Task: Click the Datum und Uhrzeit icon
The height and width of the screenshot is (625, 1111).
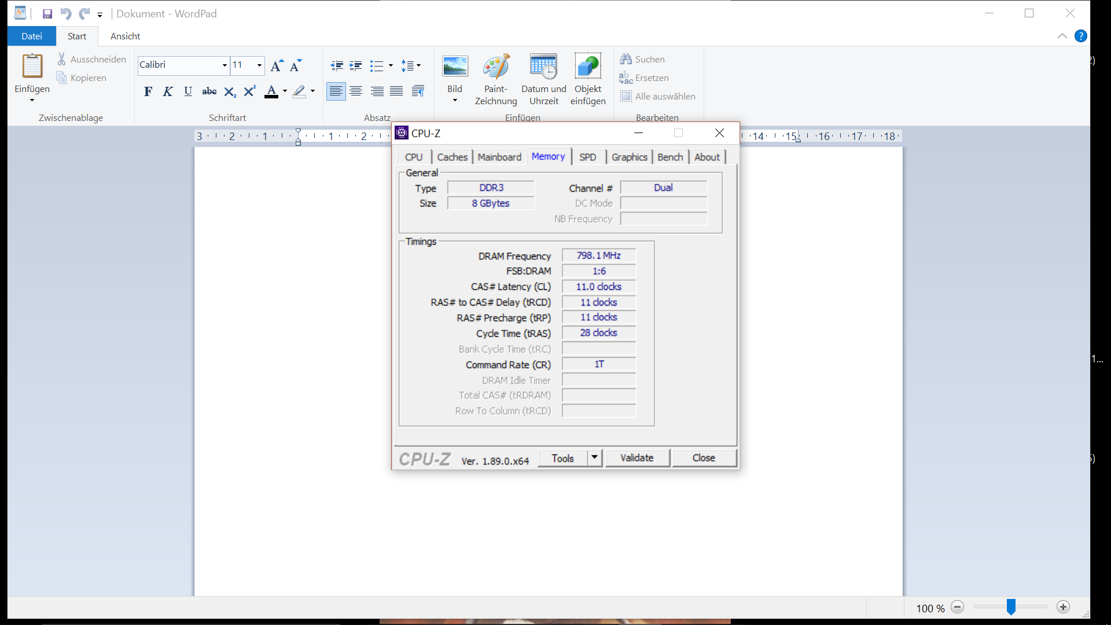Action: (543, 67)
